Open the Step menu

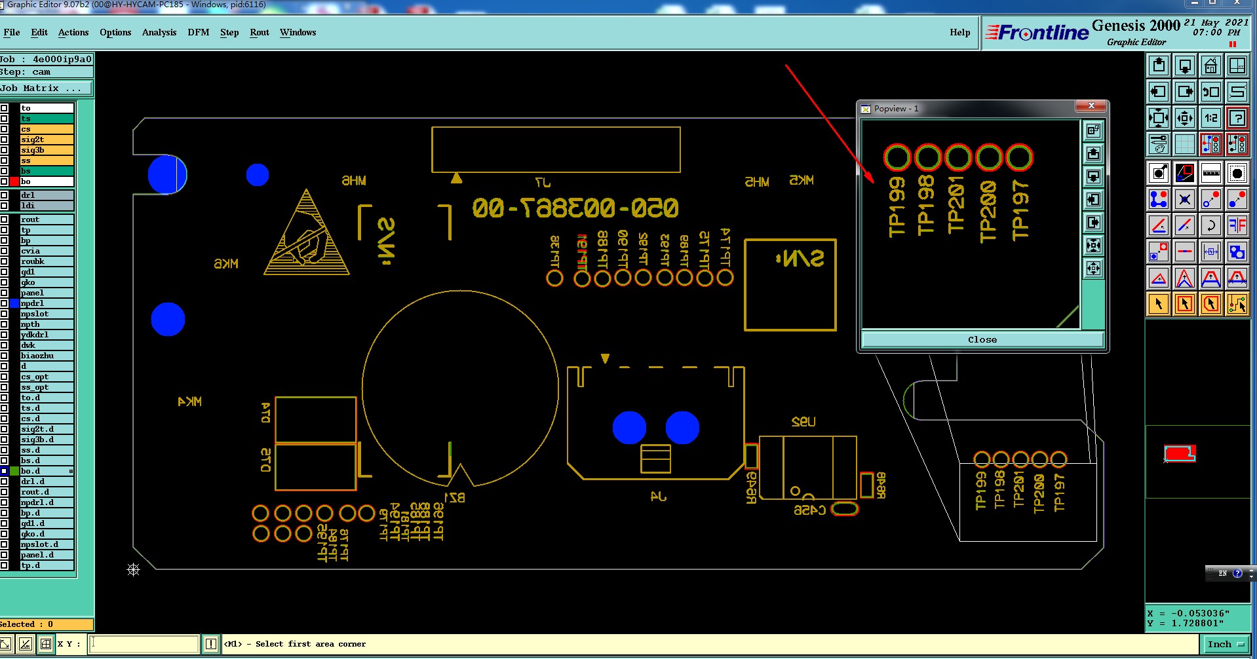[229, 32]
